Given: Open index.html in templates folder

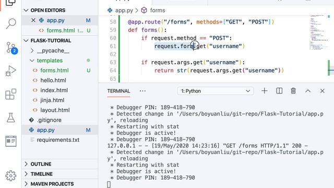Looking at the screenshot, I should point(54,90).
